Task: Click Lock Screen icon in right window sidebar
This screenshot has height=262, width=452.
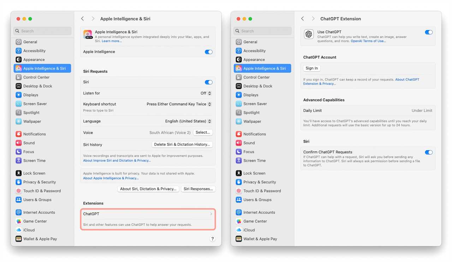Action: point(239,173)
